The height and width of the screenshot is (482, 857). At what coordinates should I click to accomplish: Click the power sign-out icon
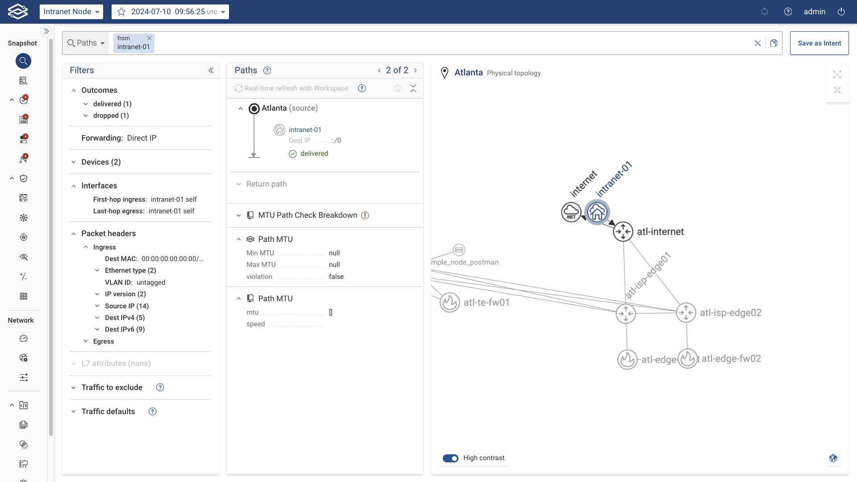[x=841, y=12]
